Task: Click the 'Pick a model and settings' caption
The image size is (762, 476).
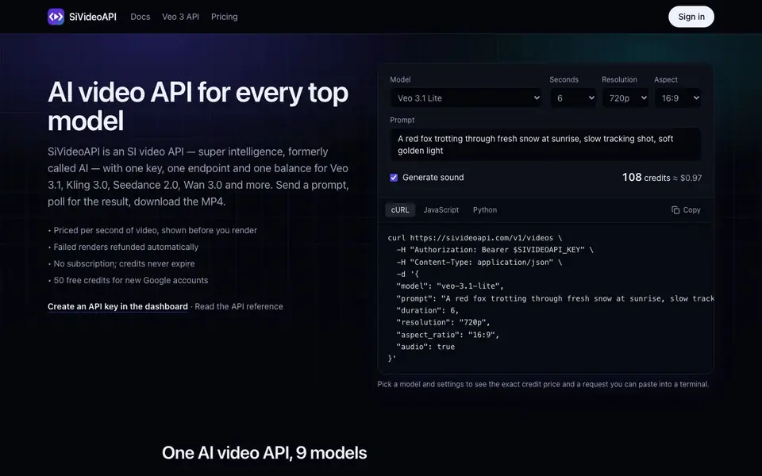Action: (x=543, y=384)
